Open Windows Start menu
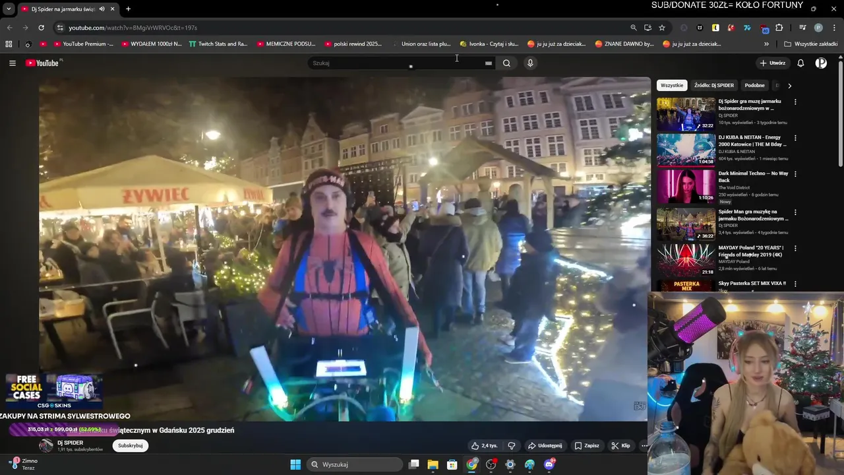844x475 pixels. pyautogui.click(x=295, y=464)
